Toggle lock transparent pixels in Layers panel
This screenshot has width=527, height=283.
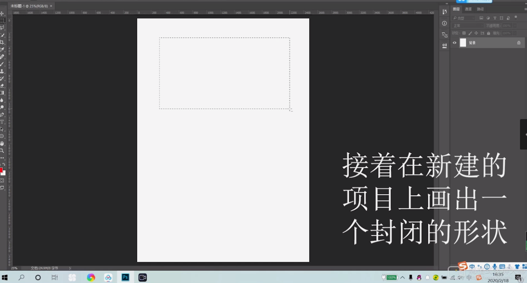[464, 33]
